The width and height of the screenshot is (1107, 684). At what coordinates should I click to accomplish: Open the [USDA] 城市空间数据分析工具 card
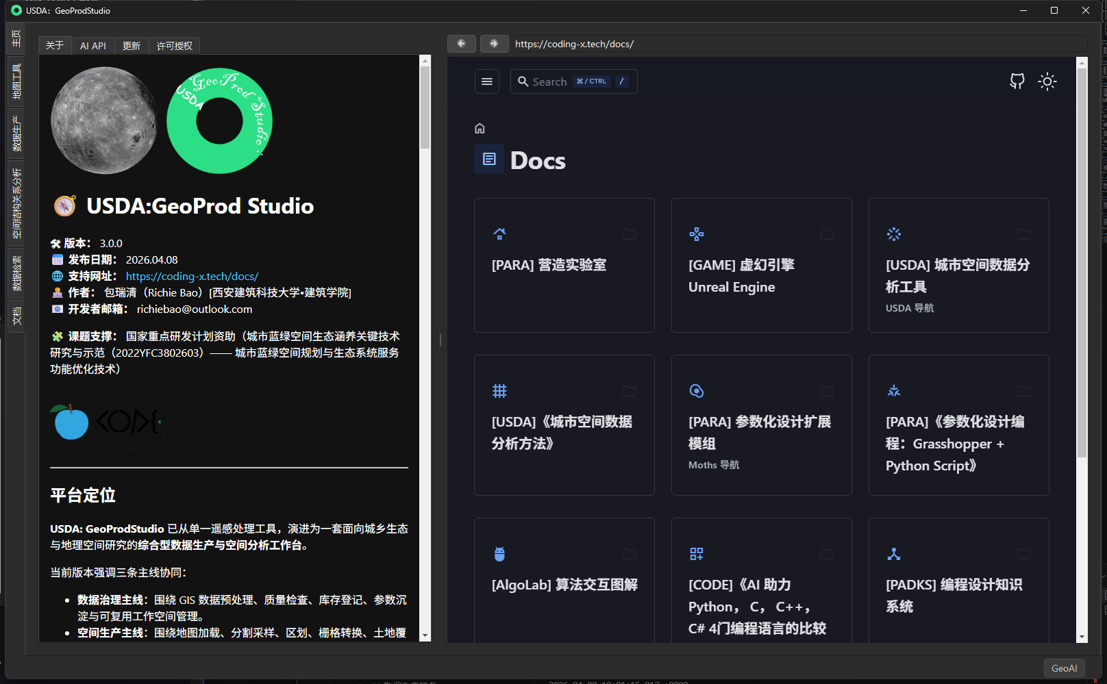(x=959, y=266)
